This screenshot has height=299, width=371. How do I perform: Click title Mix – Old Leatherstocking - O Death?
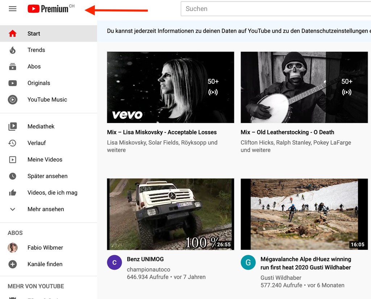click(287, 132)
